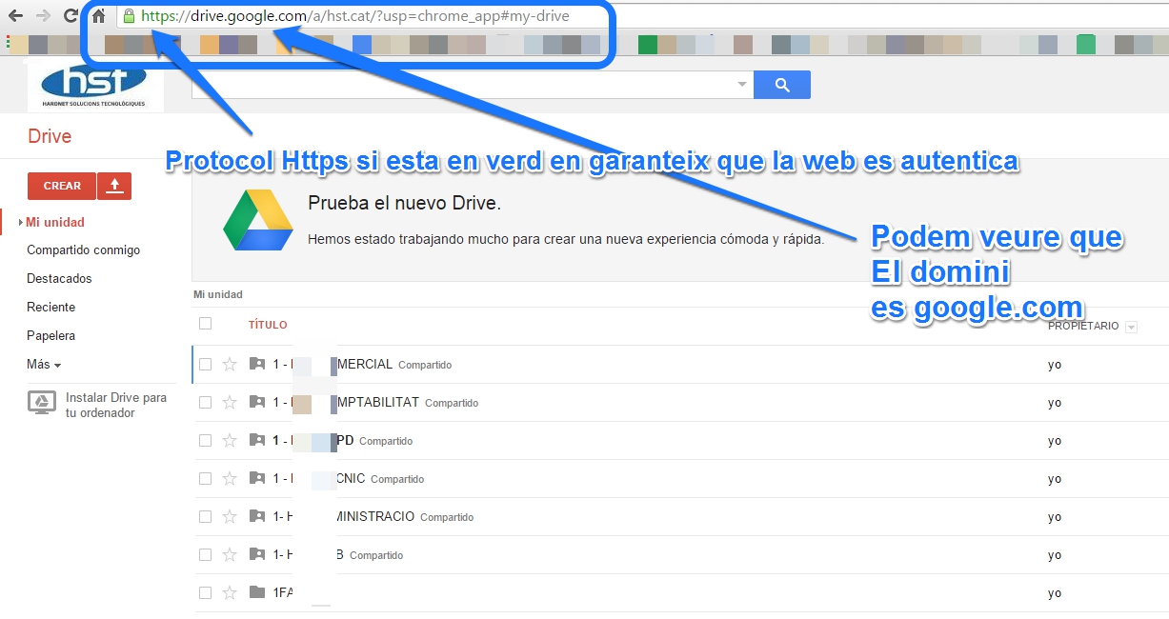Tick the checkbox on the 1FA row

(x=205, y=592)
